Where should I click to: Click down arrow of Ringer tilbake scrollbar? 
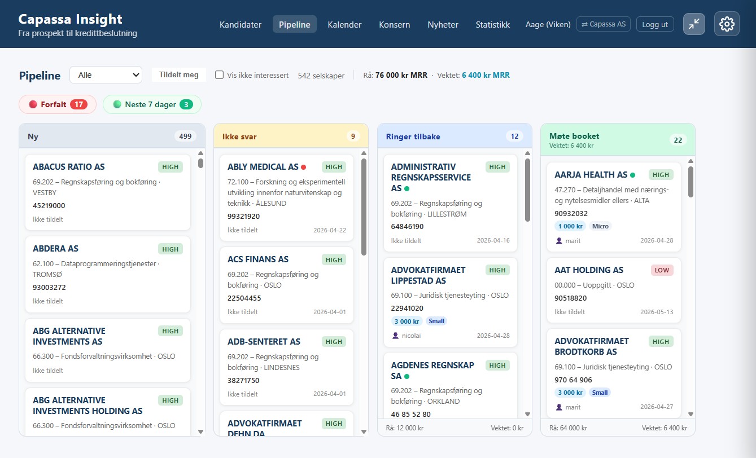point(527,414)
